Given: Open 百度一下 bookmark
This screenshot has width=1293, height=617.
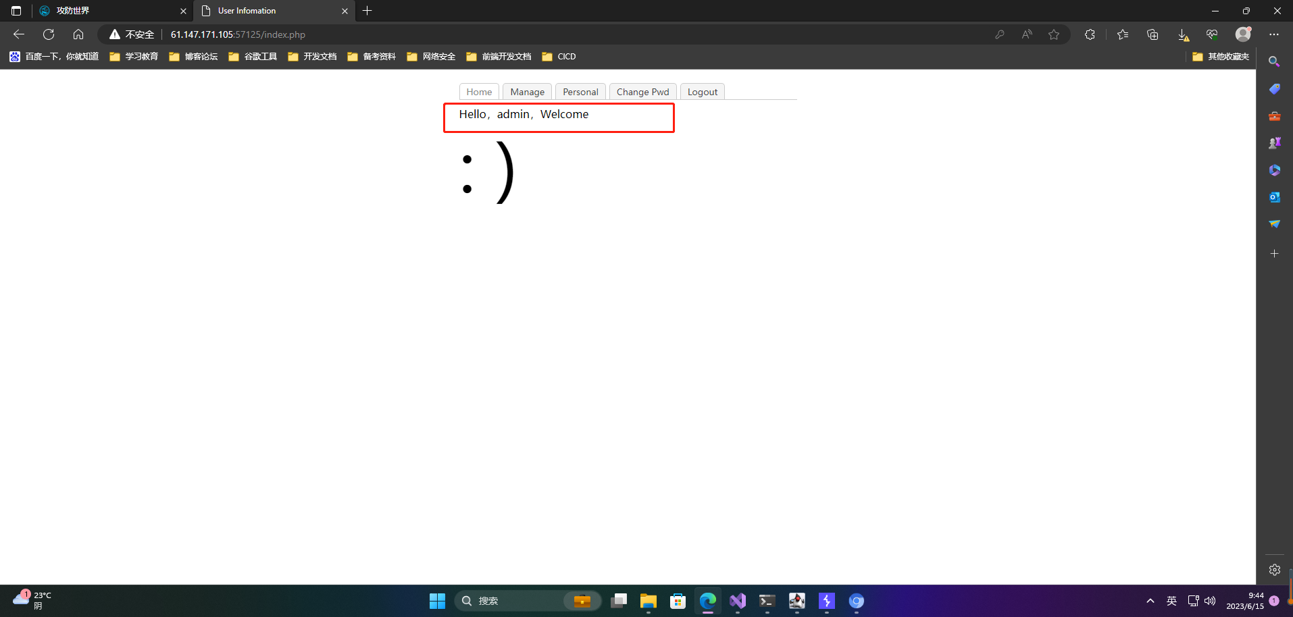Looking at the screenshot, I should point(54,57).
